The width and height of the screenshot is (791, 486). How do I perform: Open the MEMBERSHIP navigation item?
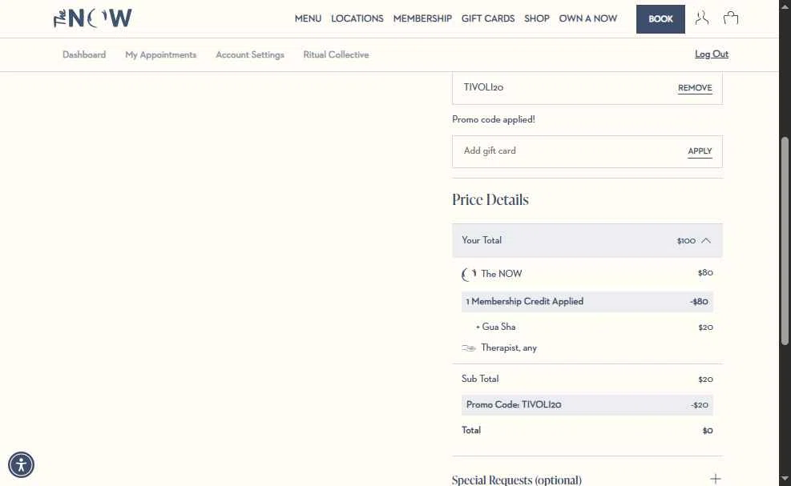tap(422, 18)
